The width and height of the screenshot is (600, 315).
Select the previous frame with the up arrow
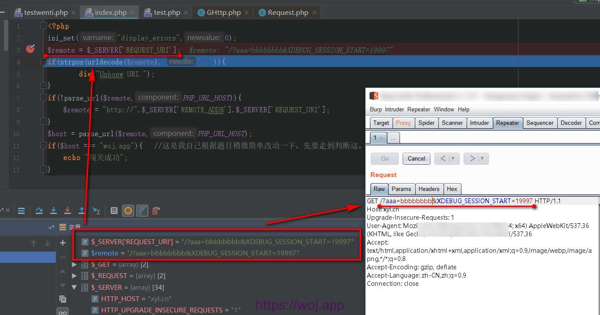pos(34,244)
